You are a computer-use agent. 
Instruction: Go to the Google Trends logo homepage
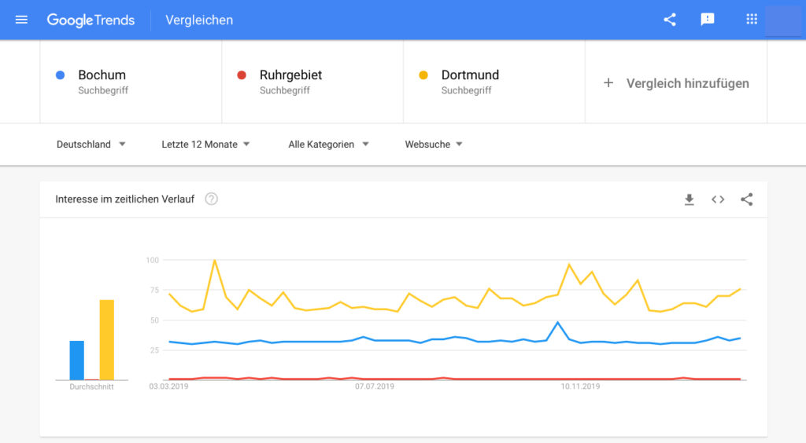[x=91, y=20]
